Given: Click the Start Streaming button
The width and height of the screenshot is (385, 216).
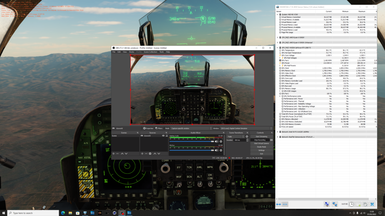Looking at the screenshot, I should click(261, 136).
